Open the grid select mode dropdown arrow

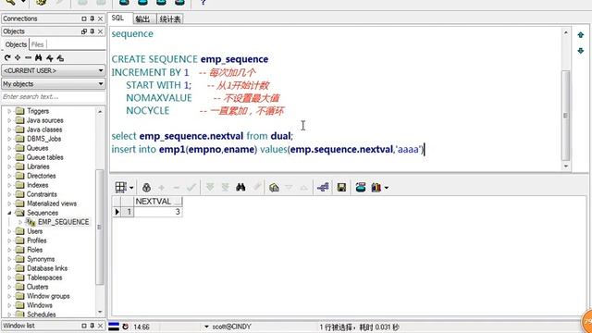coord(131,188)
